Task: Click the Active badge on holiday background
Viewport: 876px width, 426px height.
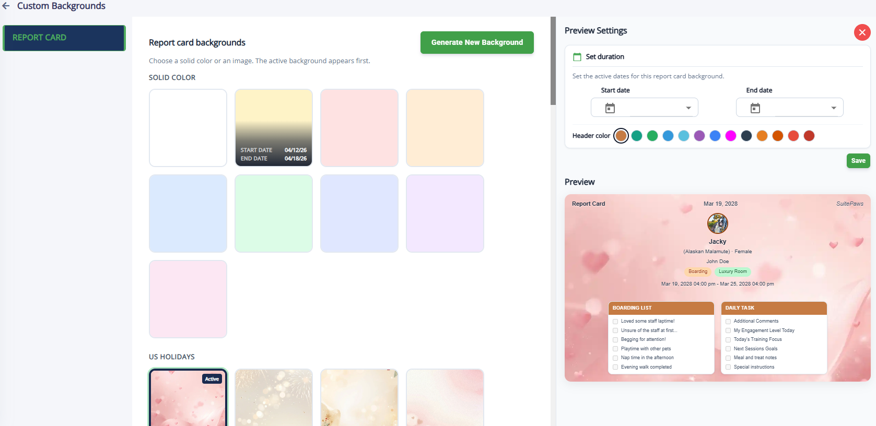Action: (x=212, y=379)
